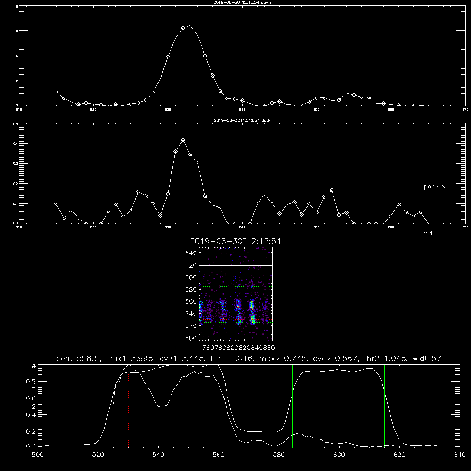Click the dip minimum of the curve near 540

pos(159,406)
